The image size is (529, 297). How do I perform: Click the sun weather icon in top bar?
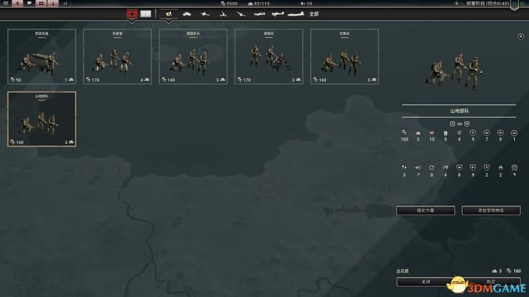tap(456, 3)
